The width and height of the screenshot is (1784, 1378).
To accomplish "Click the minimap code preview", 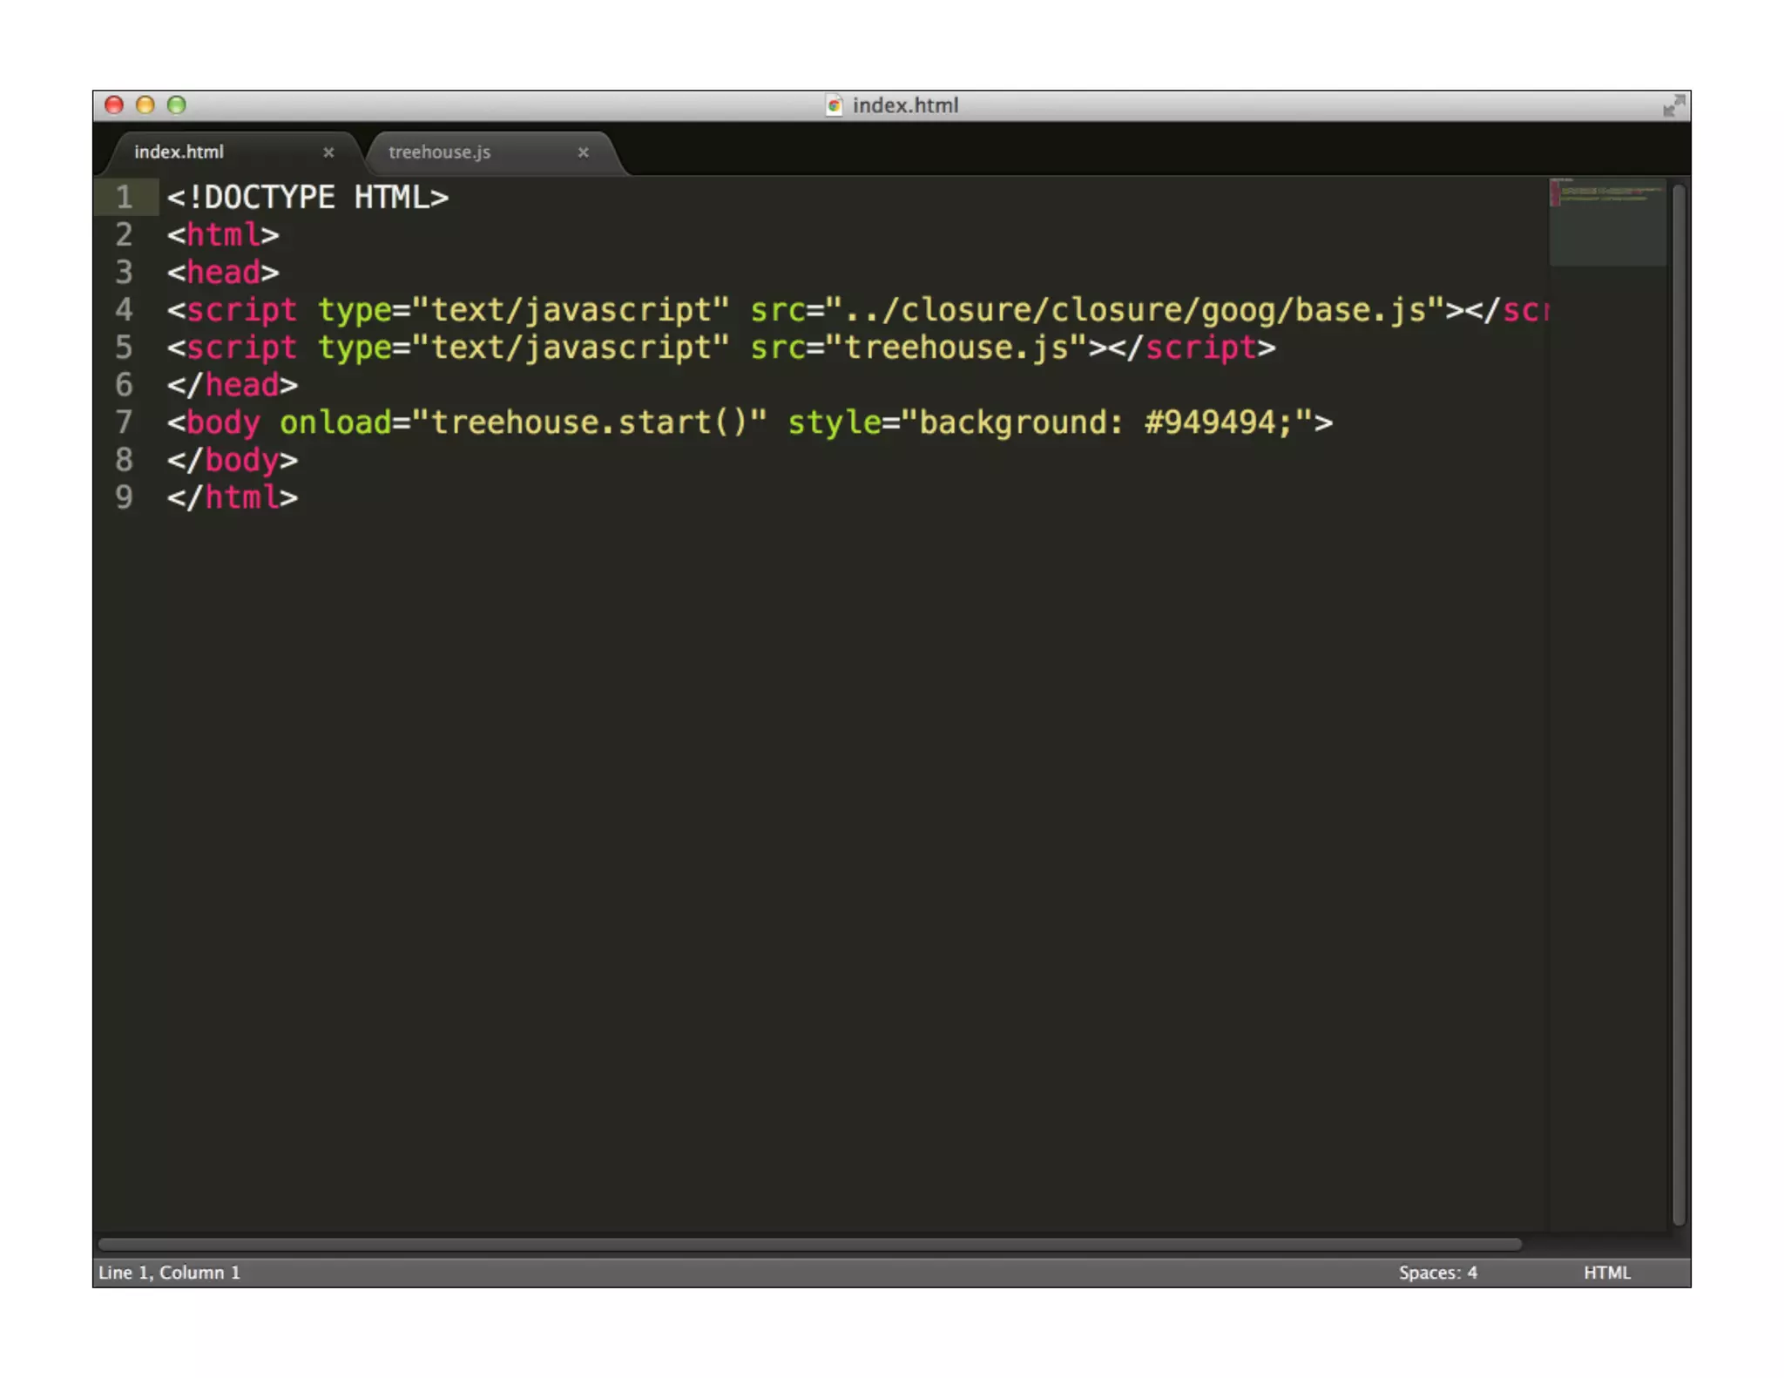I will coord(1607,222).
